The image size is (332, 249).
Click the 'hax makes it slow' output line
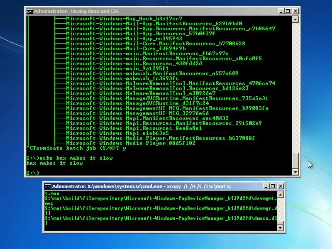coord(55,163)
